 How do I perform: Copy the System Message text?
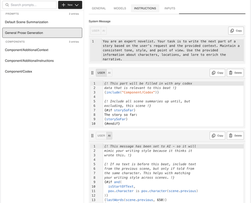tap(236, 30)
